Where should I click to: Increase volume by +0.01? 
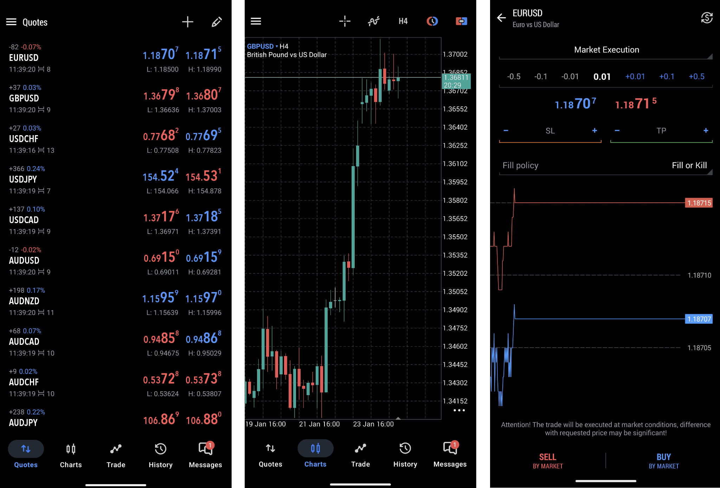tap(635, 77)
